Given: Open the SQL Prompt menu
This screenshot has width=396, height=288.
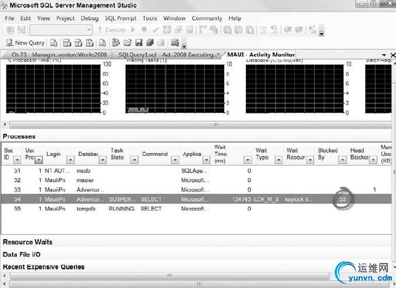Looking at the screenshot, I should point(121,18).
